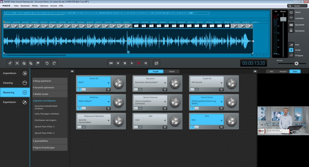The height and width of the screenshot is (167, 309).
Task: Go to the Cleaning section
Action: [15, 83]
